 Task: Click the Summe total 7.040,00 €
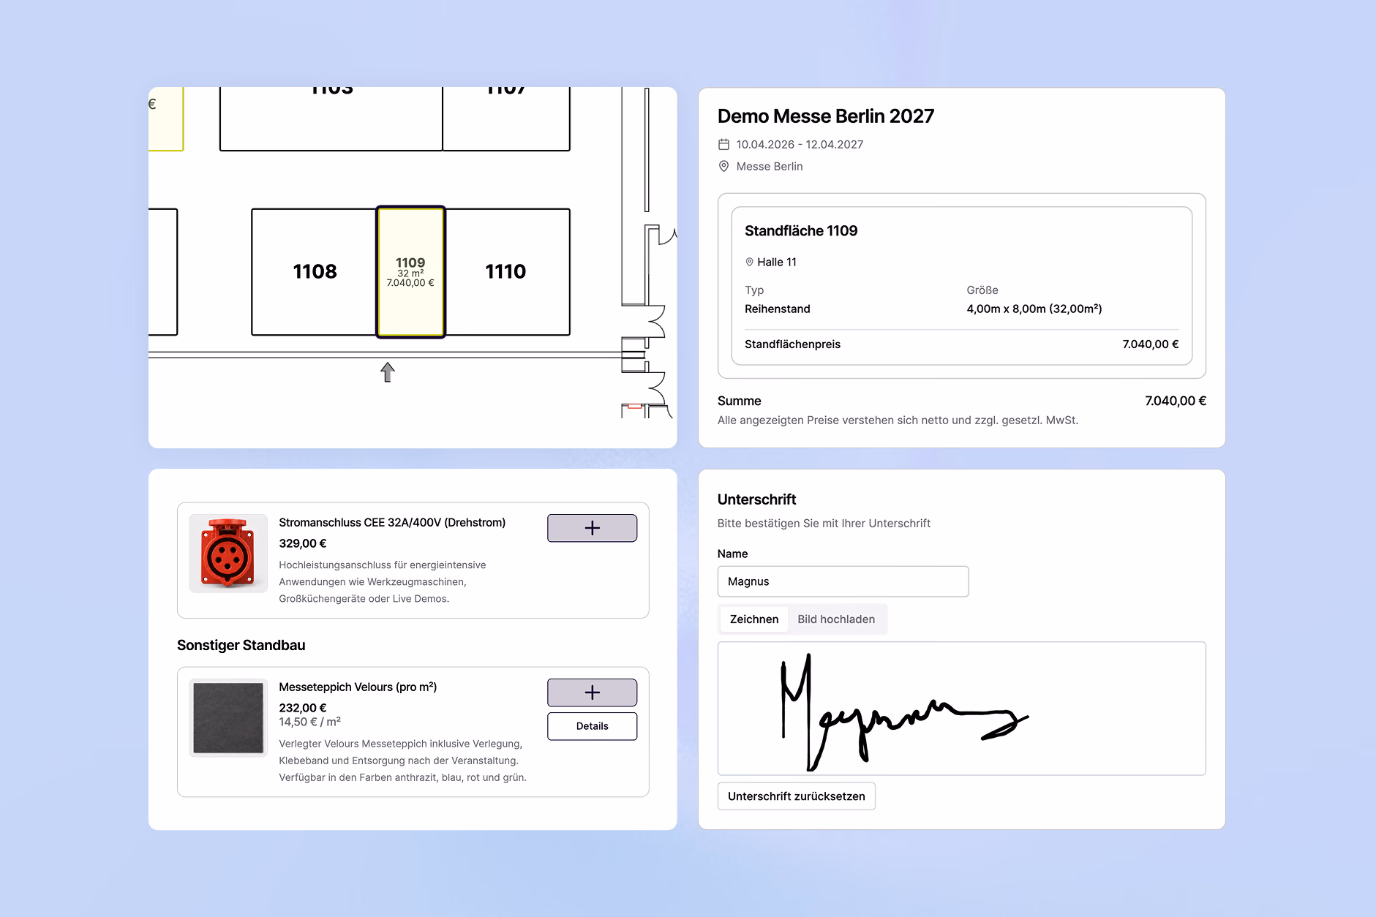[x=1176, y=401]
